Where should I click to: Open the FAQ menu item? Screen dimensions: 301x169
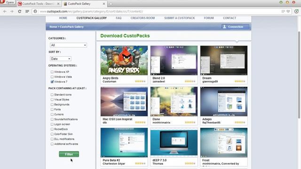(119, 18)
